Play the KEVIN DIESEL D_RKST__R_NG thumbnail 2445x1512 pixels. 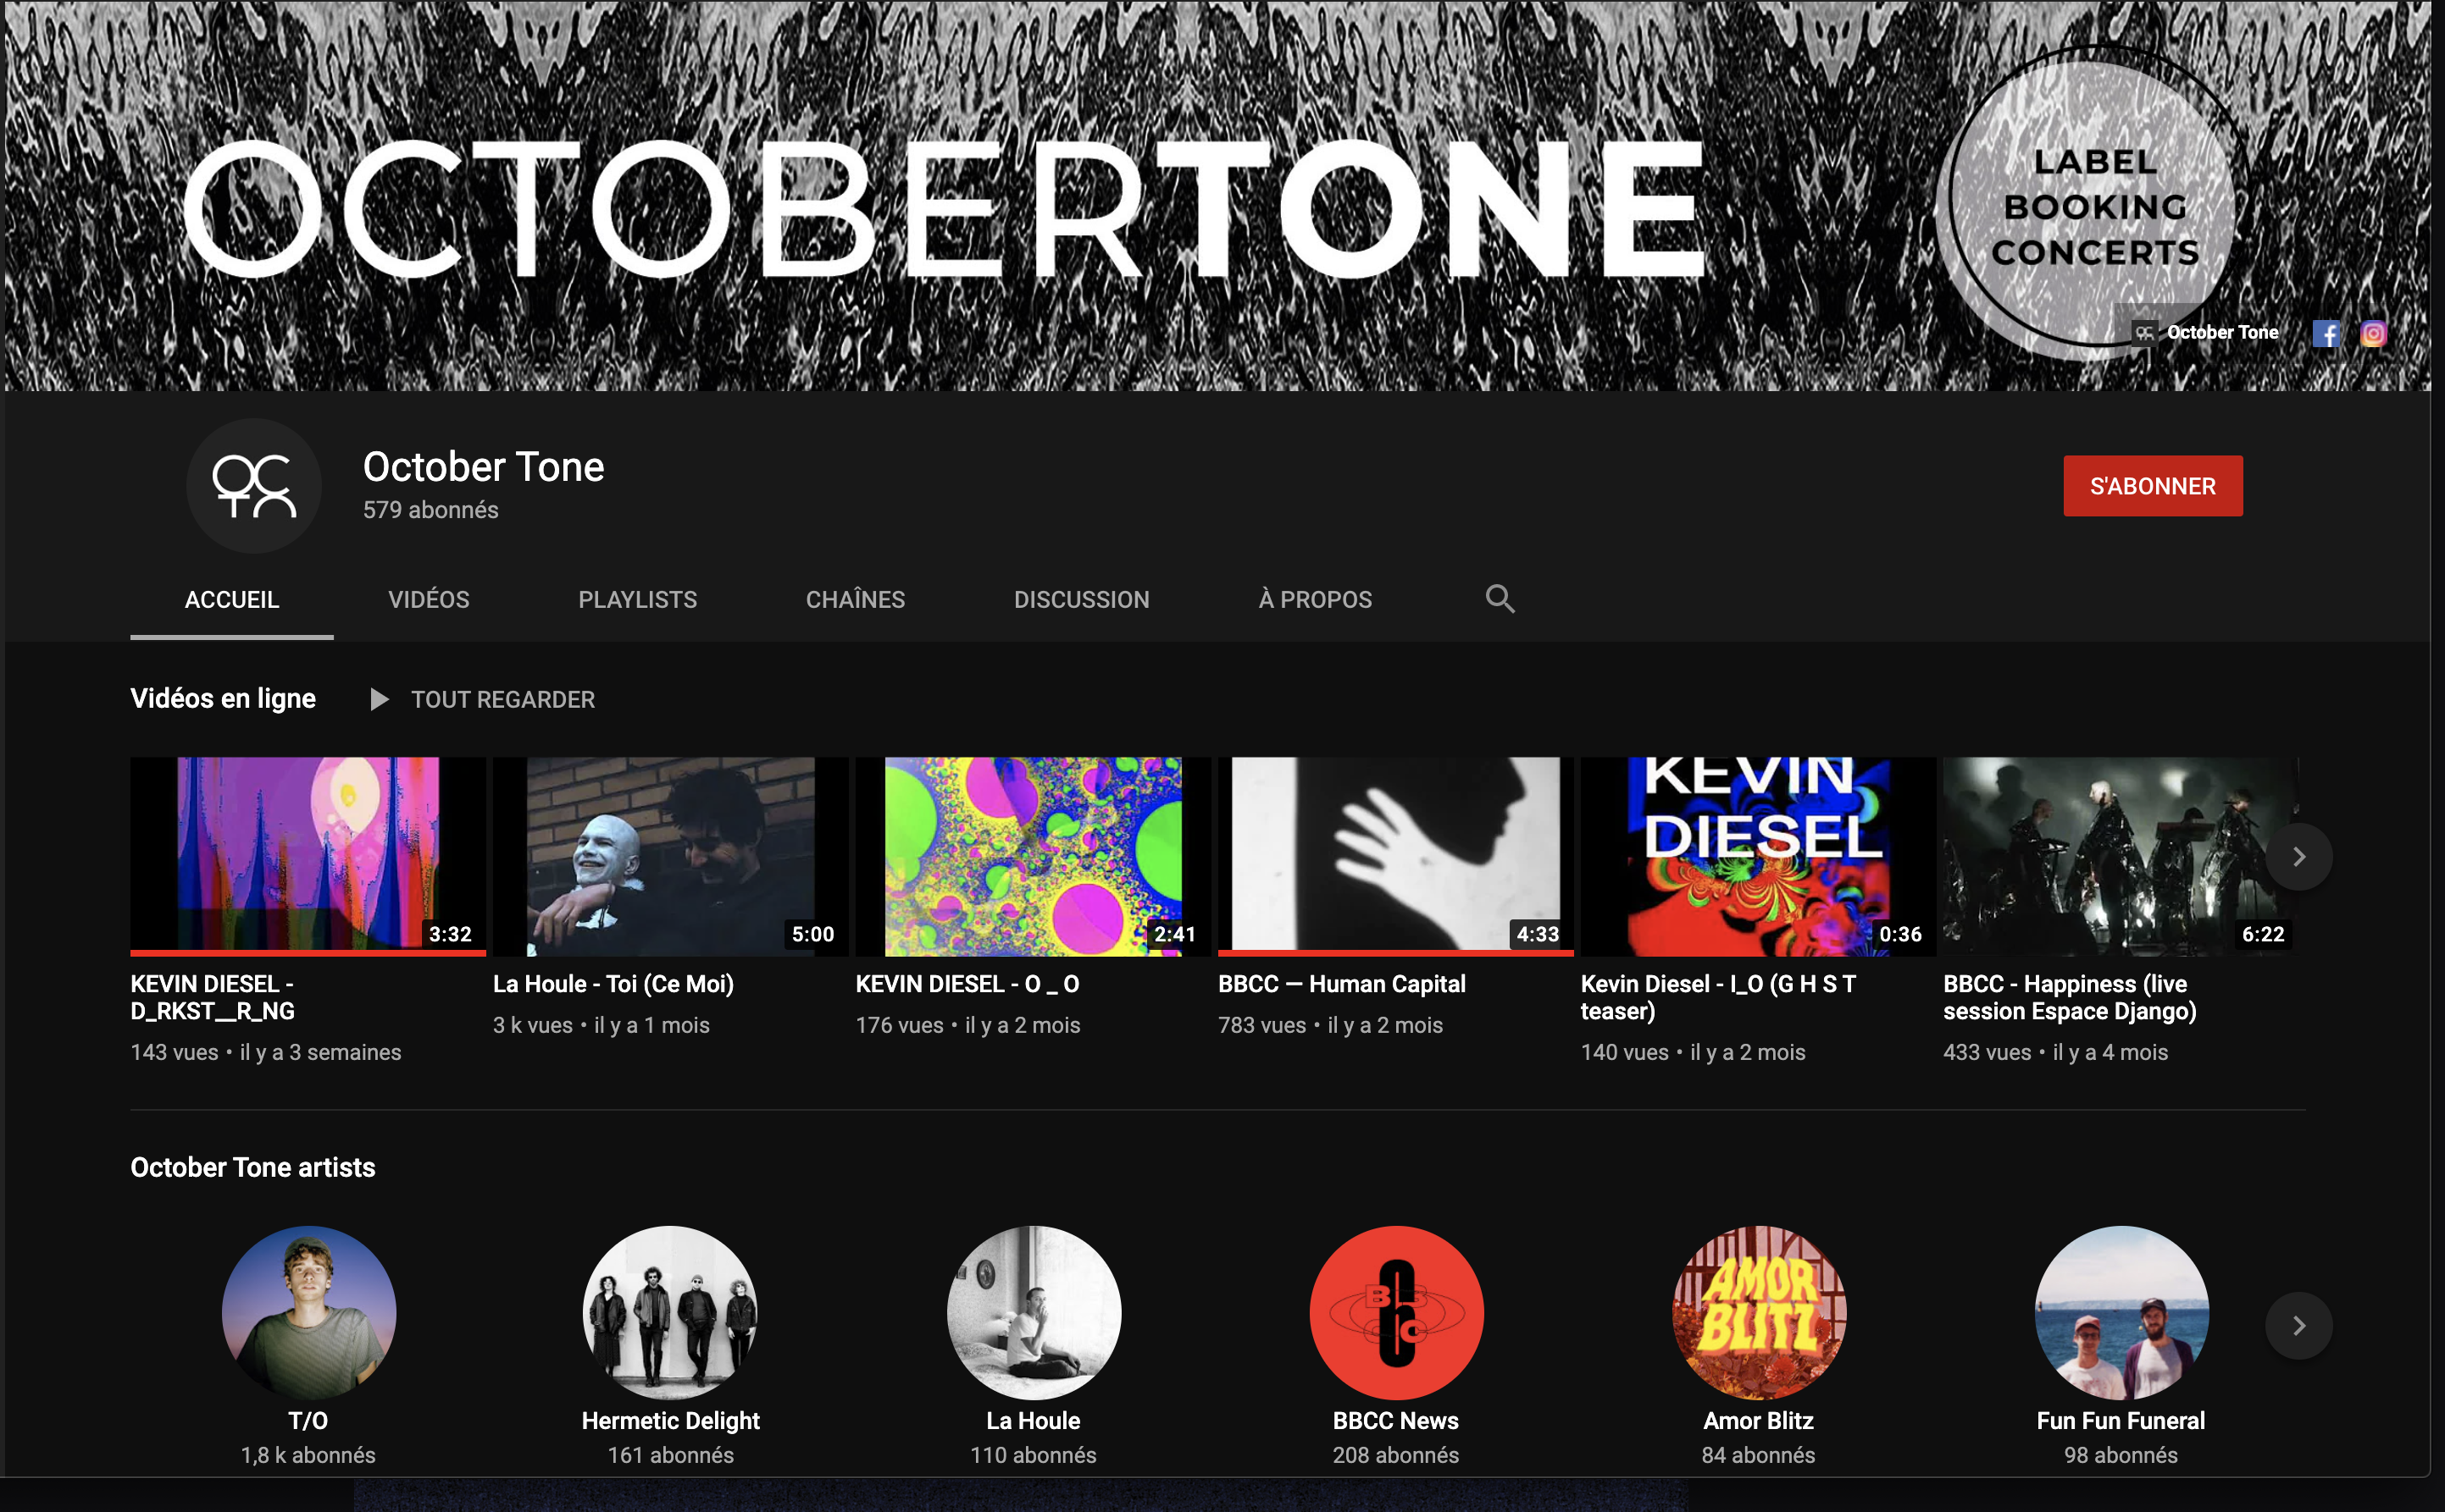coord(308,856)
